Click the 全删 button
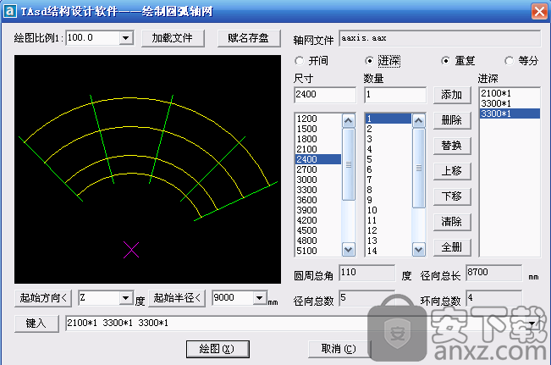The image size is (551, 365). 452,247
